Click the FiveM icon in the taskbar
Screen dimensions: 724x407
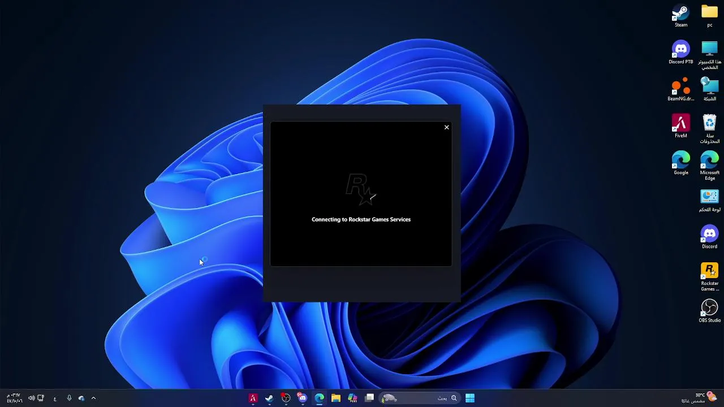click(x=253, y=399)
